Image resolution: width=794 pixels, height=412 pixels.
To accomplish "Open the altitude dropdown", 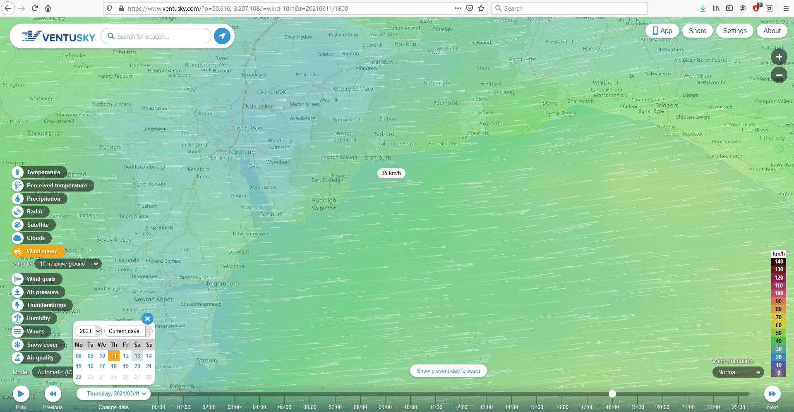I will coord(68,264).
